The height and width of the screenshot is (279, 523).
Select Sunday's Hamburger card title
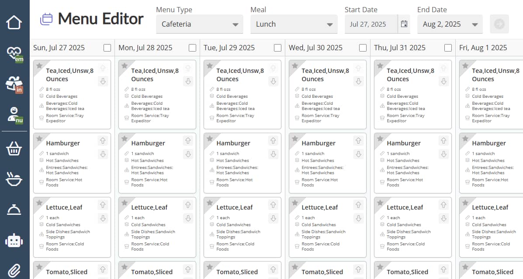[63, 143]
